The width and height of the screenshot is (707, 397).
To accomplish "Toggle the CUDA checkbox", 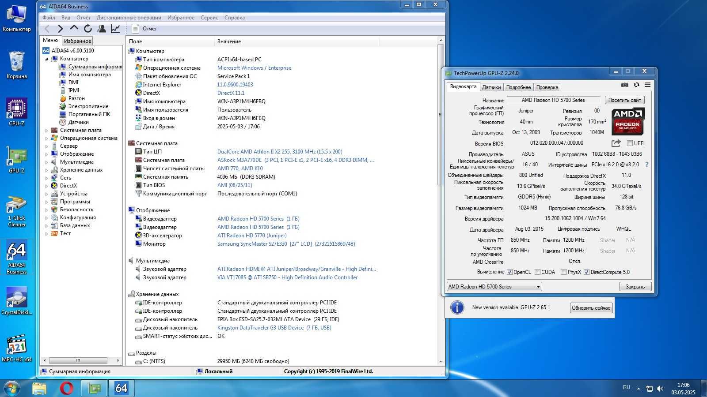I will [538, 272].
